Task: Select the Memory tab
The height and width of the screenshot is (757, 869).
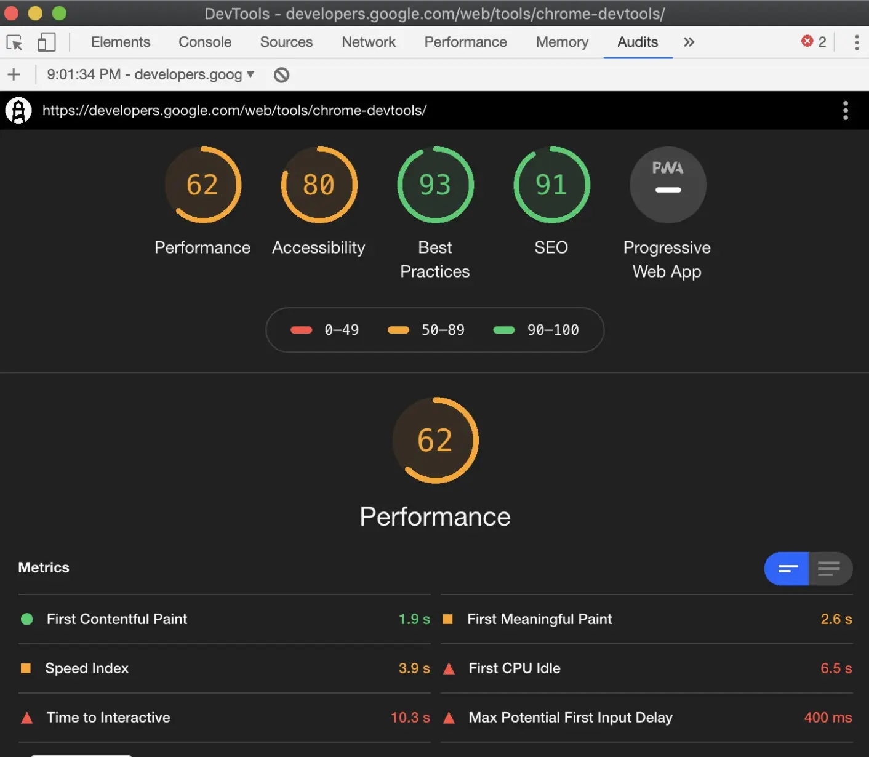Action: pyautogui.click(x=562, y=42)
